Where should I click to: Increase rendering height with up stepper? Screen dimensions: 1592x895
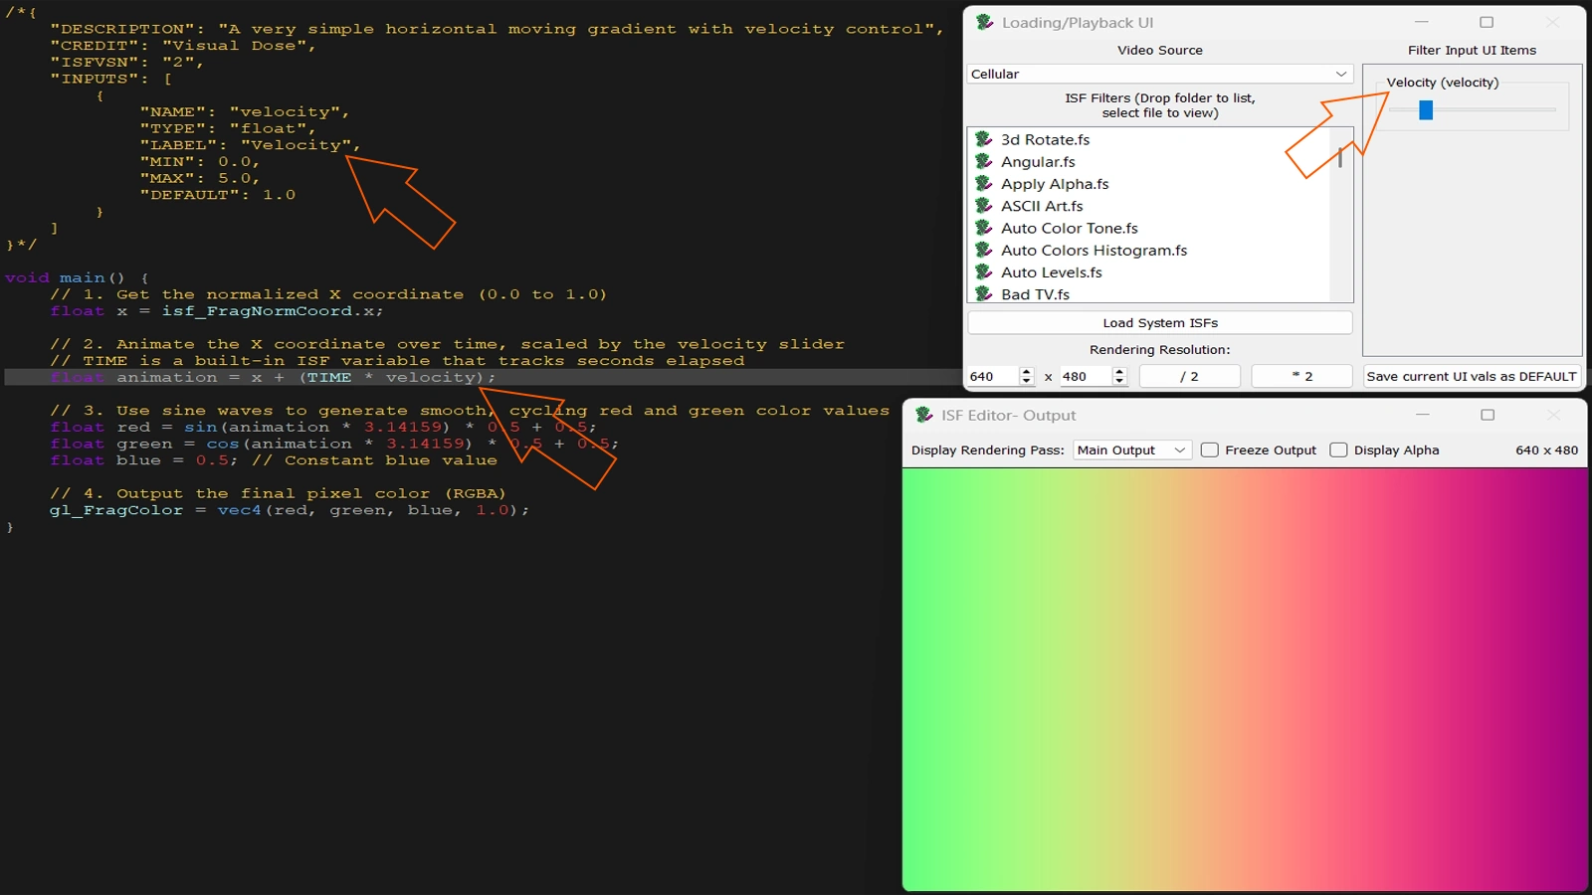point(1119,371)
